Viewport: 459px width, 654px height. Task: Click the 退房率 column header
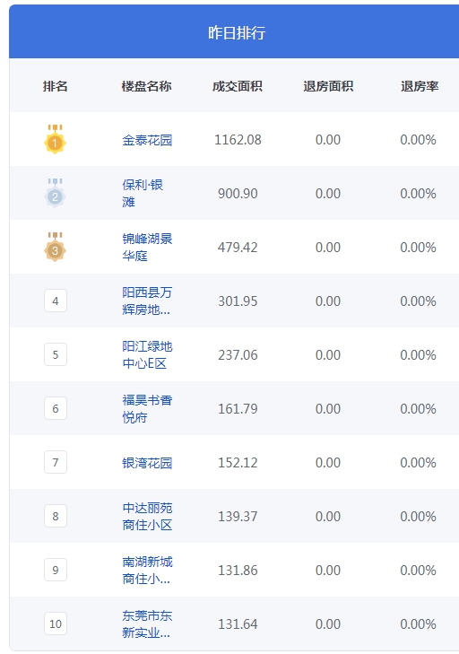[420, 86]
